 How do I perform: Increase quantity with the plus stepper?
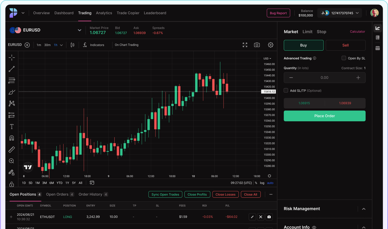[x=358, y=78]
